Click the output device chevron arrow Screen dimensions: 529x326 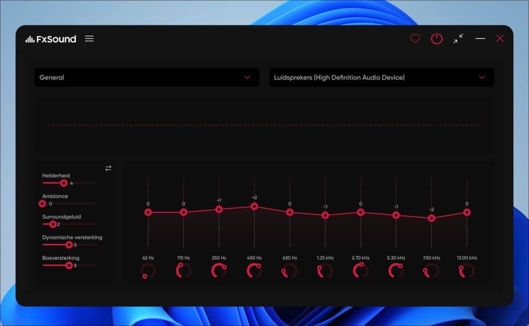(482, 77)
